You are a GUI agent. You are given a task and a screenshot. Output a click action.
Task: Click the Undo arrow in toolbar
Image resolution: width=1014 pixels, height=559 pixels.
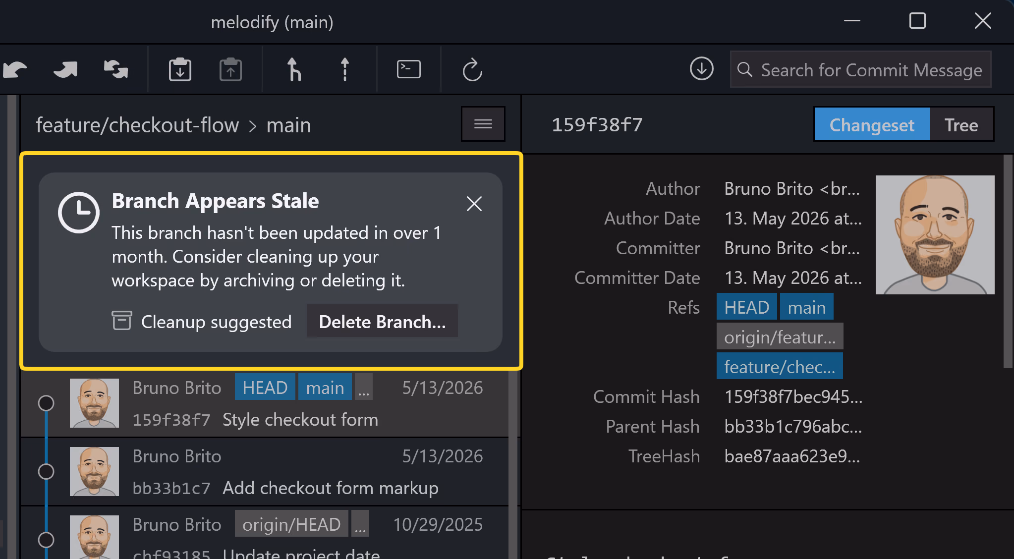15,69
